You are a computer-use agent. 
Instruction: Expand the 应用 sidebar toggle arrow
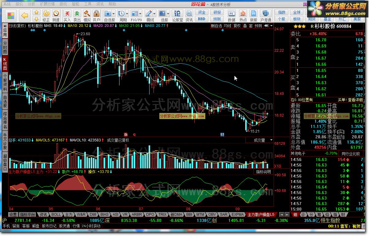(5, 26)
